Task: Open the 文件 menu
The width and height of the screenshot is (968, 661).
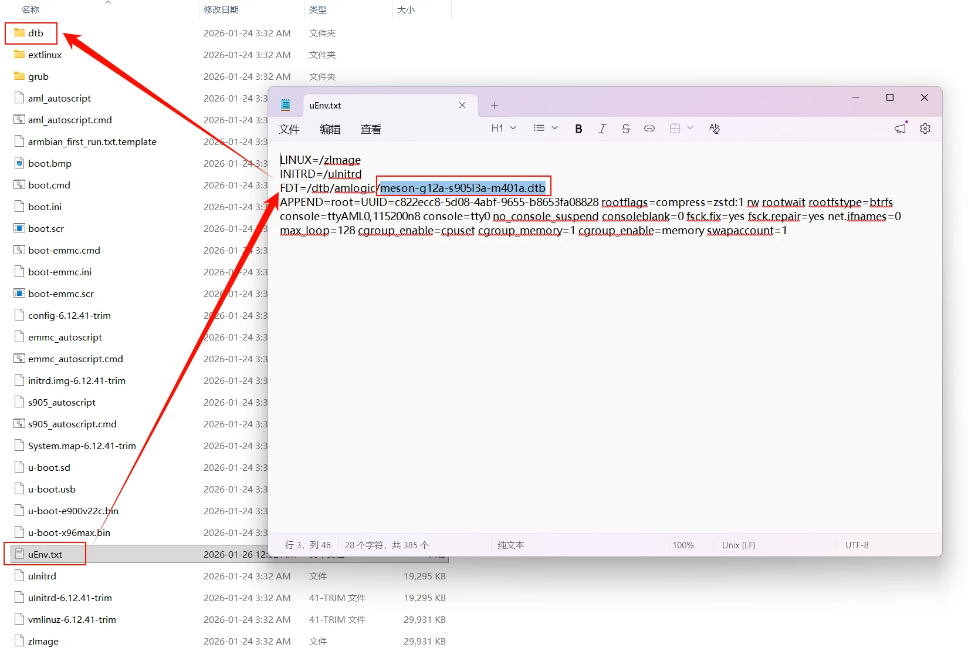Action: [289, 129]
